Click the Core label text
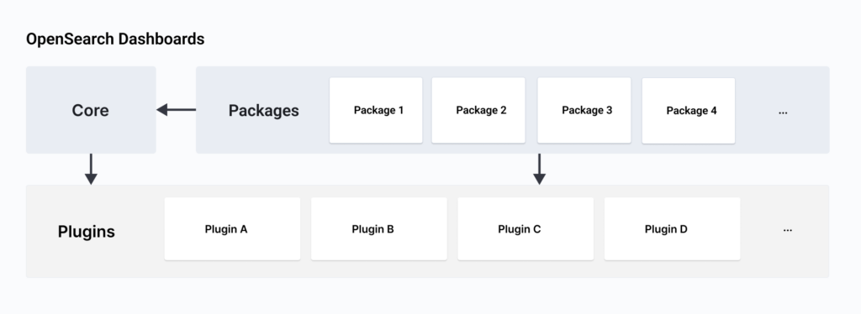The width and height of the screenshot is (861, 314). 91,110
